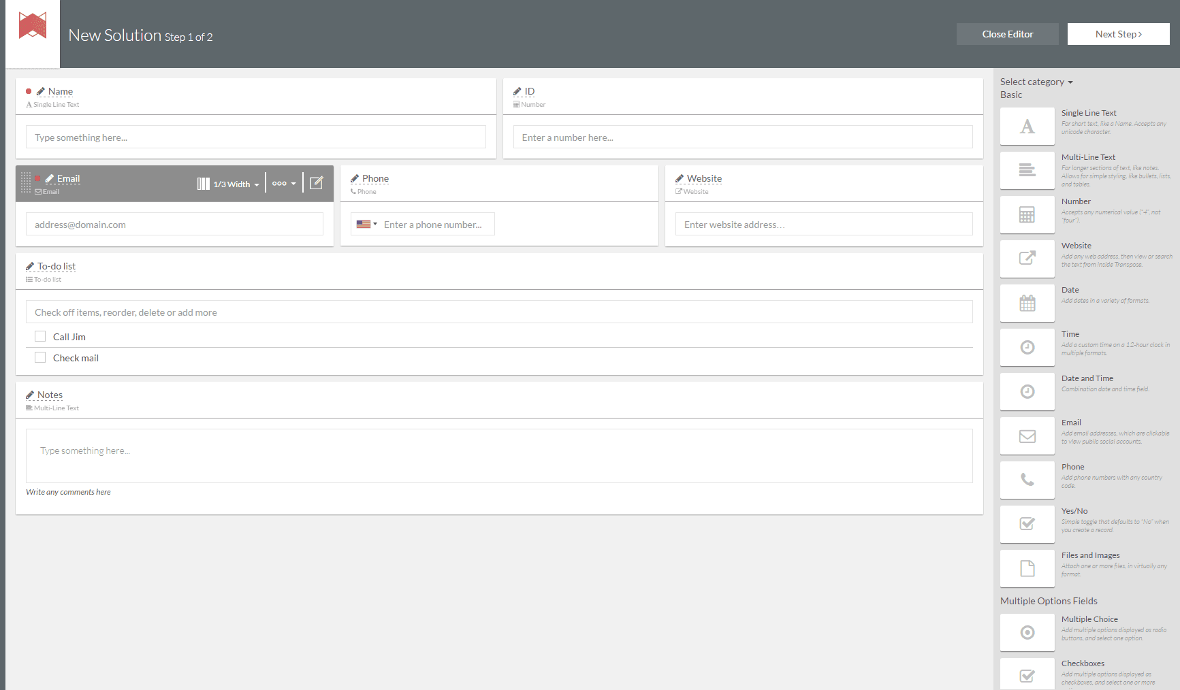Image resolution: width=1180 pixels, height=690 pixels.
Task: Click pencil icon next to Website label
Action: click(680, 178)
